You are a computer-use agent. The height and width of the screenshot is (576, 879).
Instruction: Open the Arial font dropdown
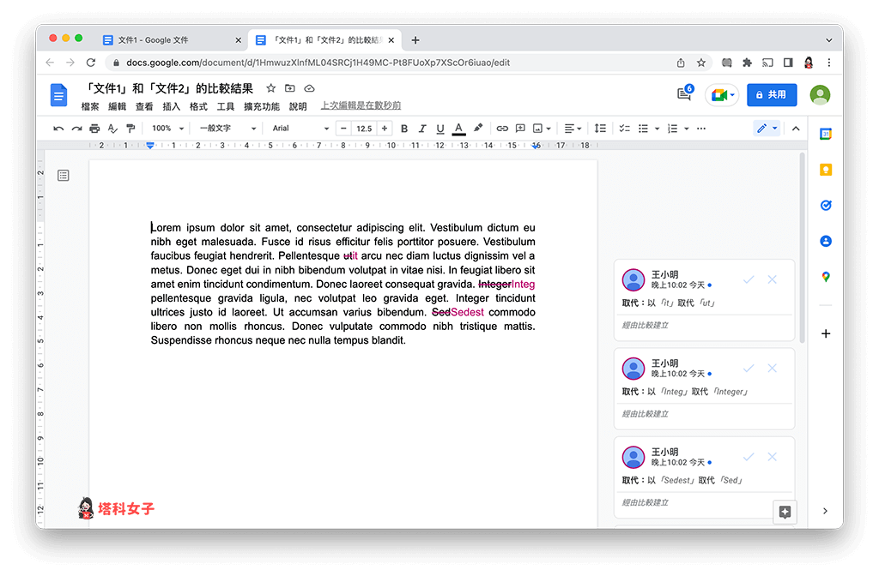click(x=300, y=129)
